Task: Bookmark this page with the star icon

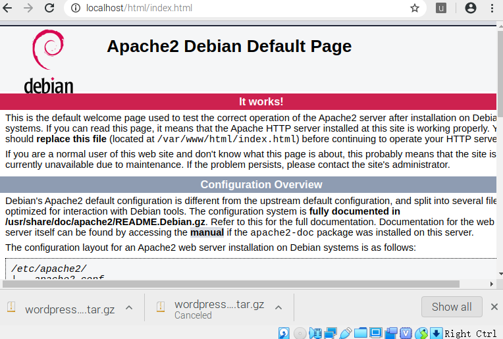Action: 414,9
